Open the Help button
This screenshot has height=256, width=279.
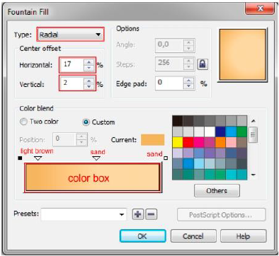(244, 236)
